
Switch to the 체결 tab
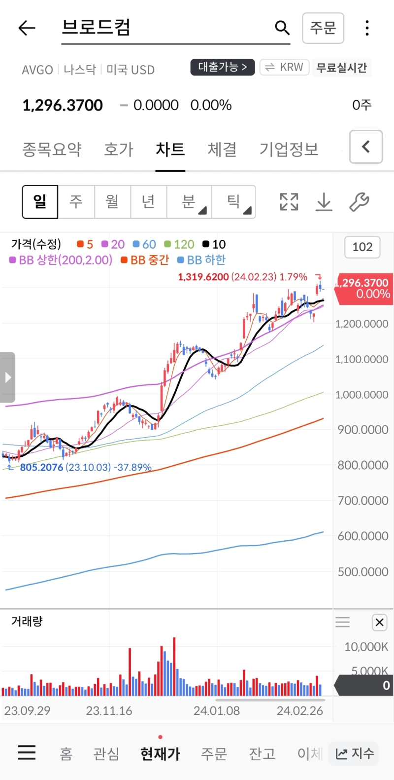coord(222,149)
